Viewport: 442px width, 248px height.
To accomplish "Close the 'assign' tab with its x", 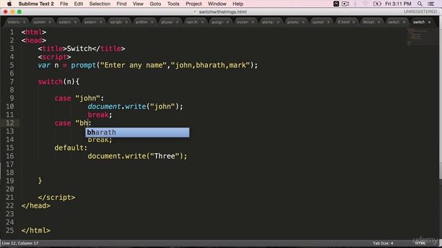I will (227, 22).
